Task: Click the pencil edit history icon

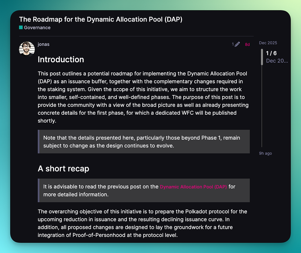Action: coord(237,44)
